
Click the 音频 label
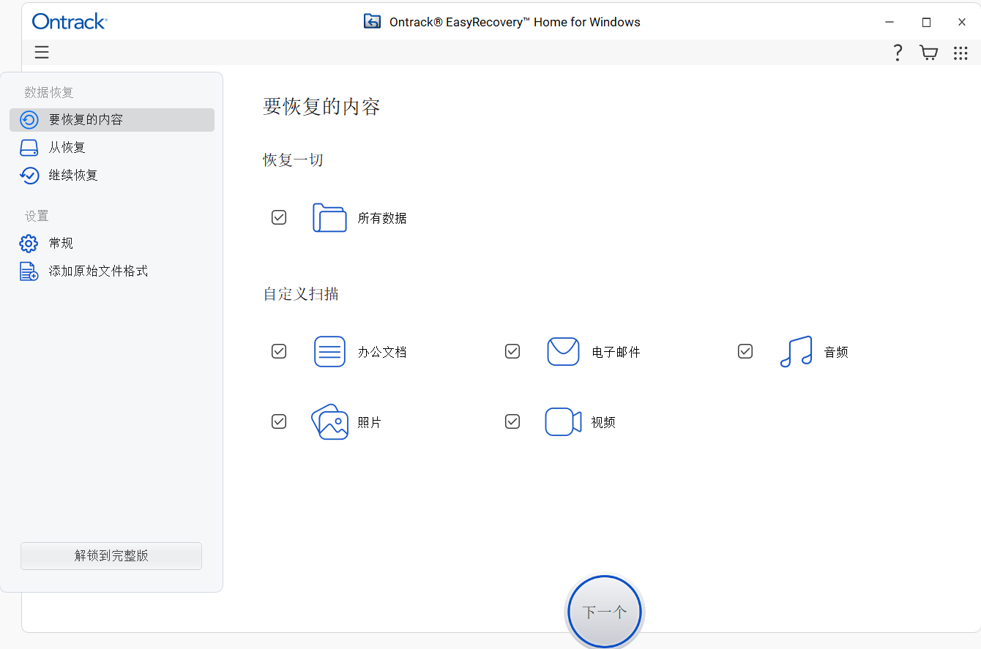pyautogui.click(x=836, y=352)
